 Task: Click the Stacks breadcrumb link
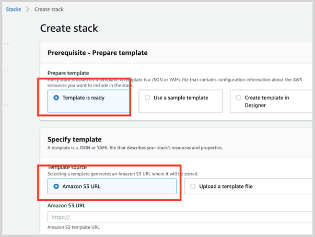tap(13, 9)
